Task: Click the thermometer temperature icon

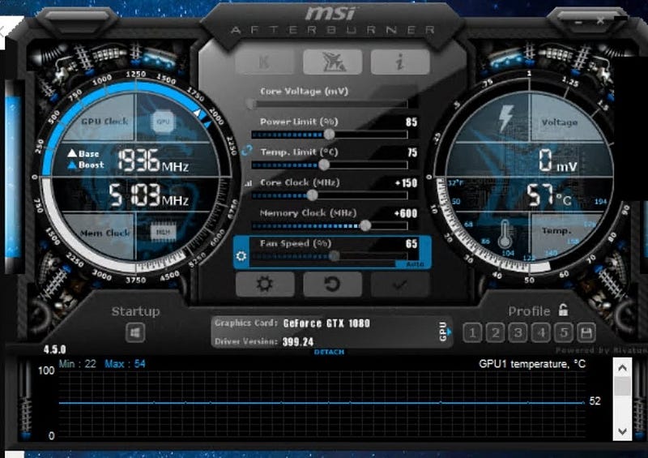Action: point(505,234)
